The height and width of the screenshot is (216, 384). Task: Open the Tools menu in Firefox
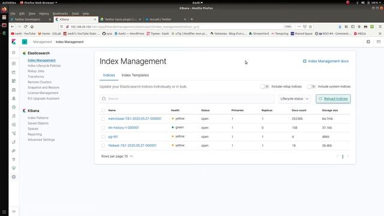tap(75, 13)
